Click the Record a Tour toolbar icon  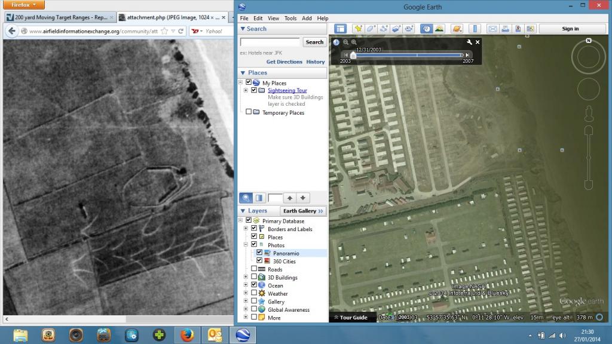(409, 29)
